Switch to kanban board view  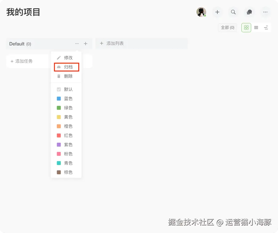pyautogui.click(x=246, y=28)
